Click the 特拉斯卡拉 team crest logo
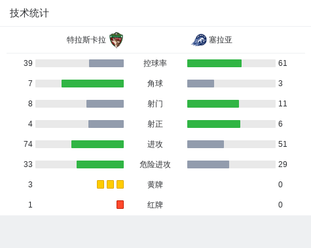Image resolution: width=311 pixels, height=248 pixels. click(x=116, y=40)
